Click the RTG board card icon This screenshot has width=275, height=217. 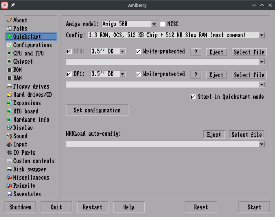[x=9, y=111]
